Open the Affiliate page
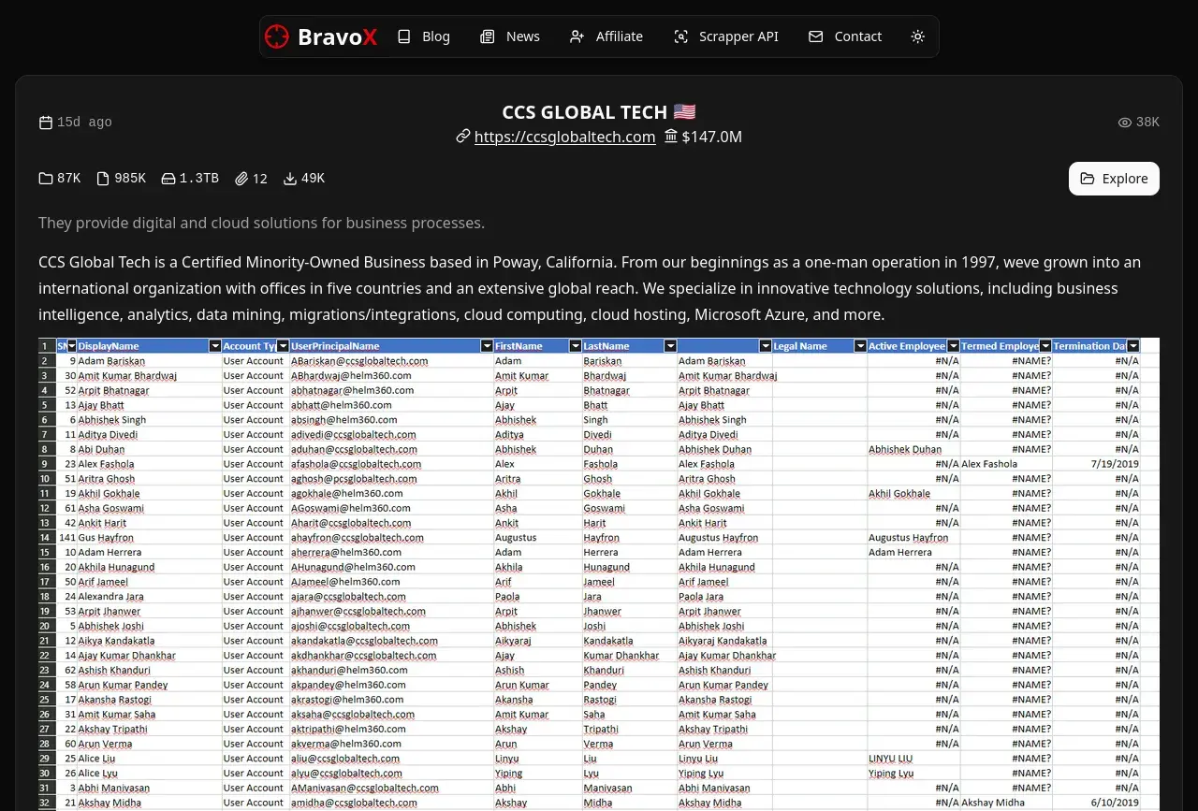Image resolution: width=1198 pixels, height=811 pixels. [x=606, y=36]
